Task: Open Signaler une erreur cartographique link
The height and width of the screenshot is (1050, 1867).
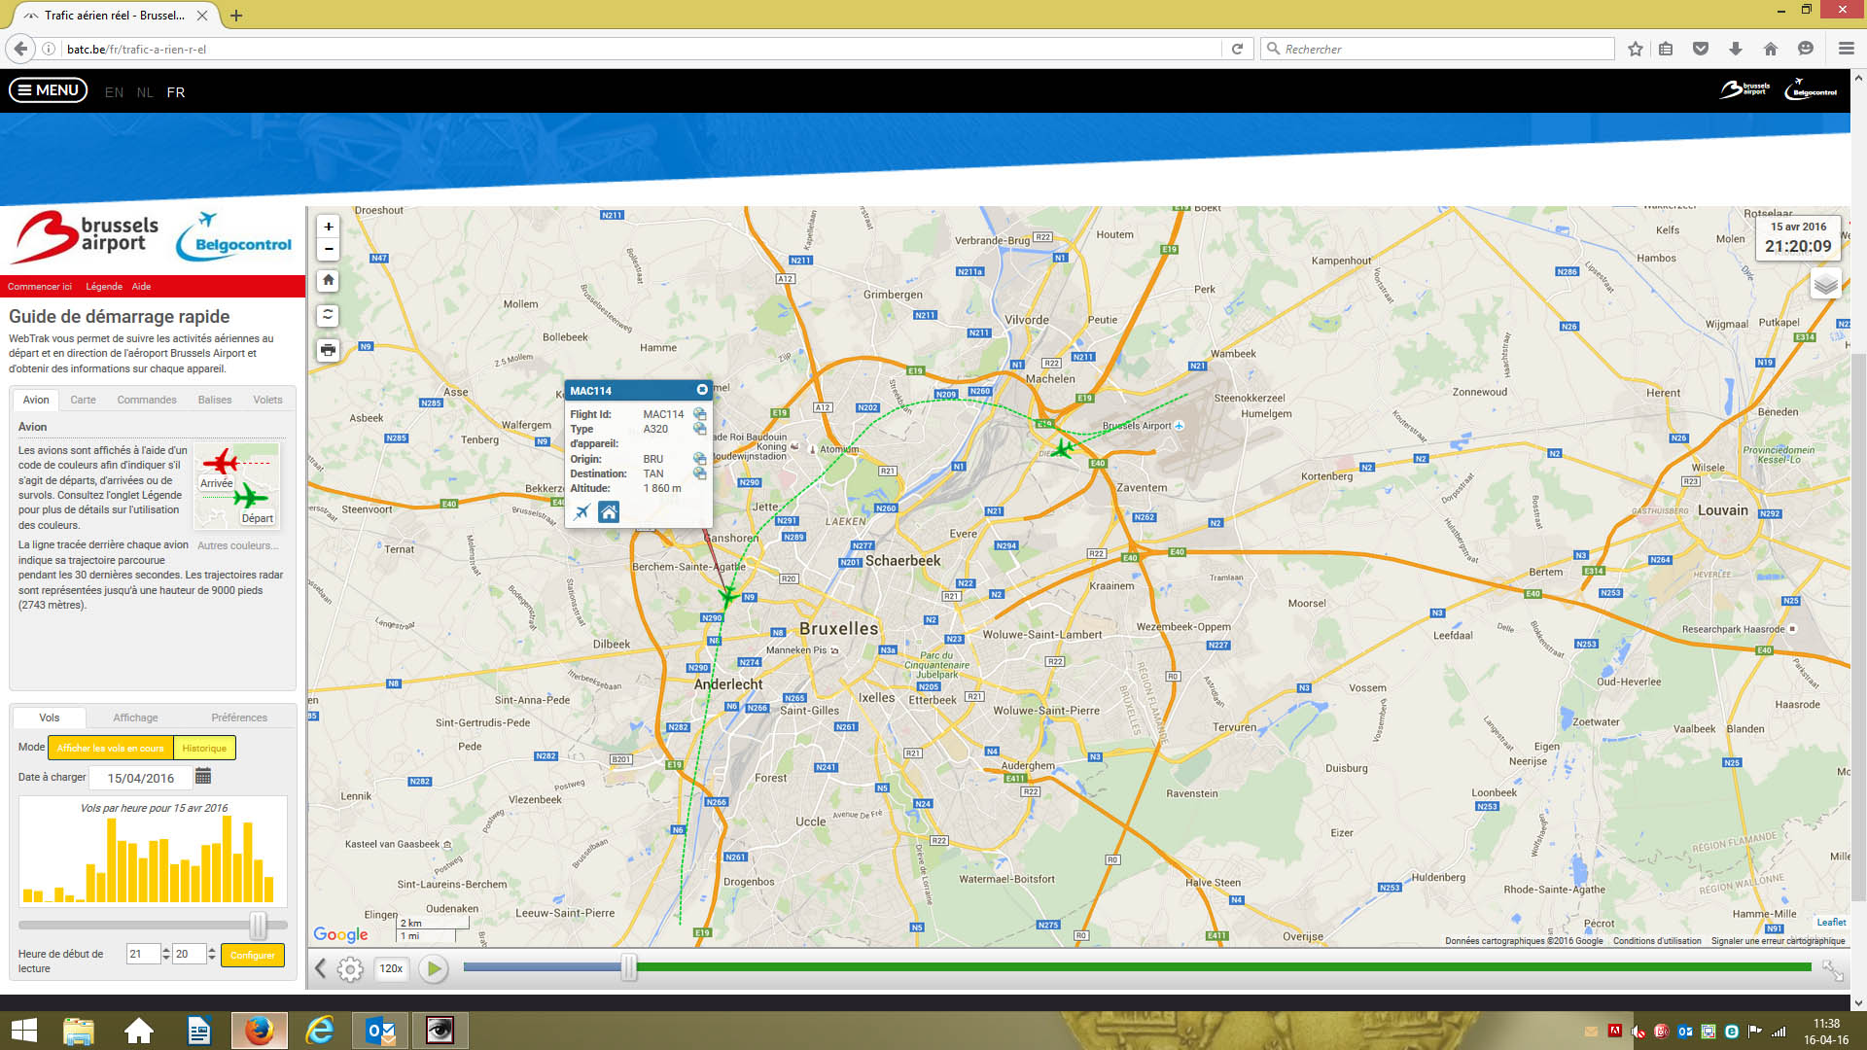Action: (1778, 941)
